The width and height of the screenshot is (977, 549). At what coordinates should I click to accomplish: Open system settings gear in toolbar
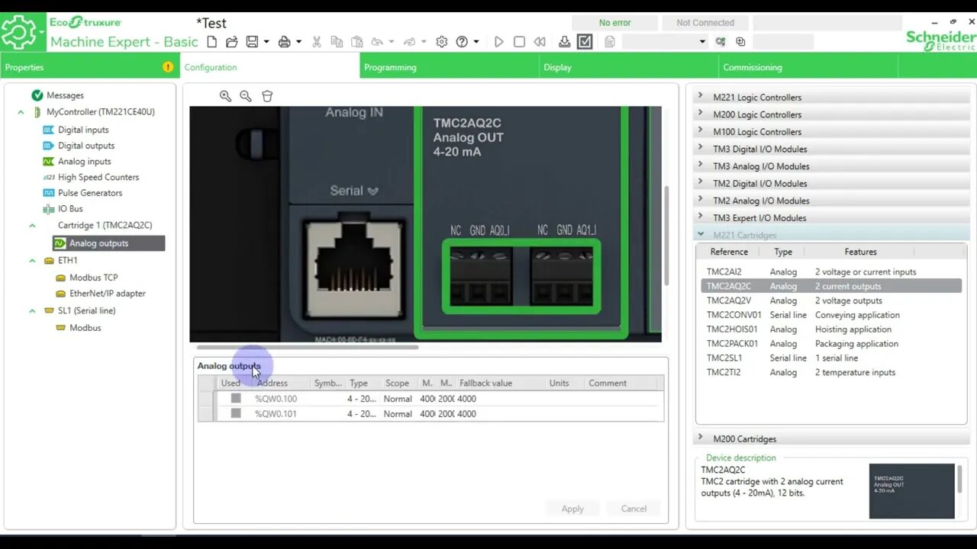point(441,42)
